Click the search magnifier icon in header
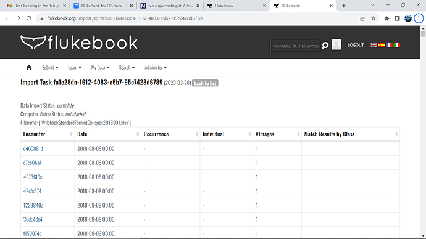This screenshot has width=426, height=239. click(x=325, y=45)
